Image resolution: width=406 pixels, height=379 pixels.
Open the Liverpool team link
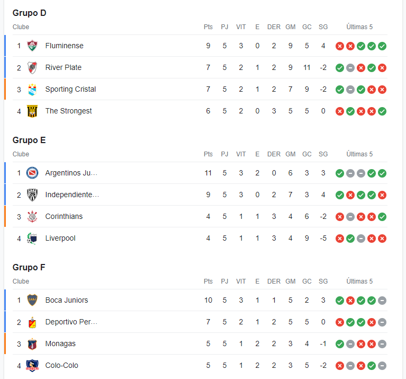click(60, 238)
